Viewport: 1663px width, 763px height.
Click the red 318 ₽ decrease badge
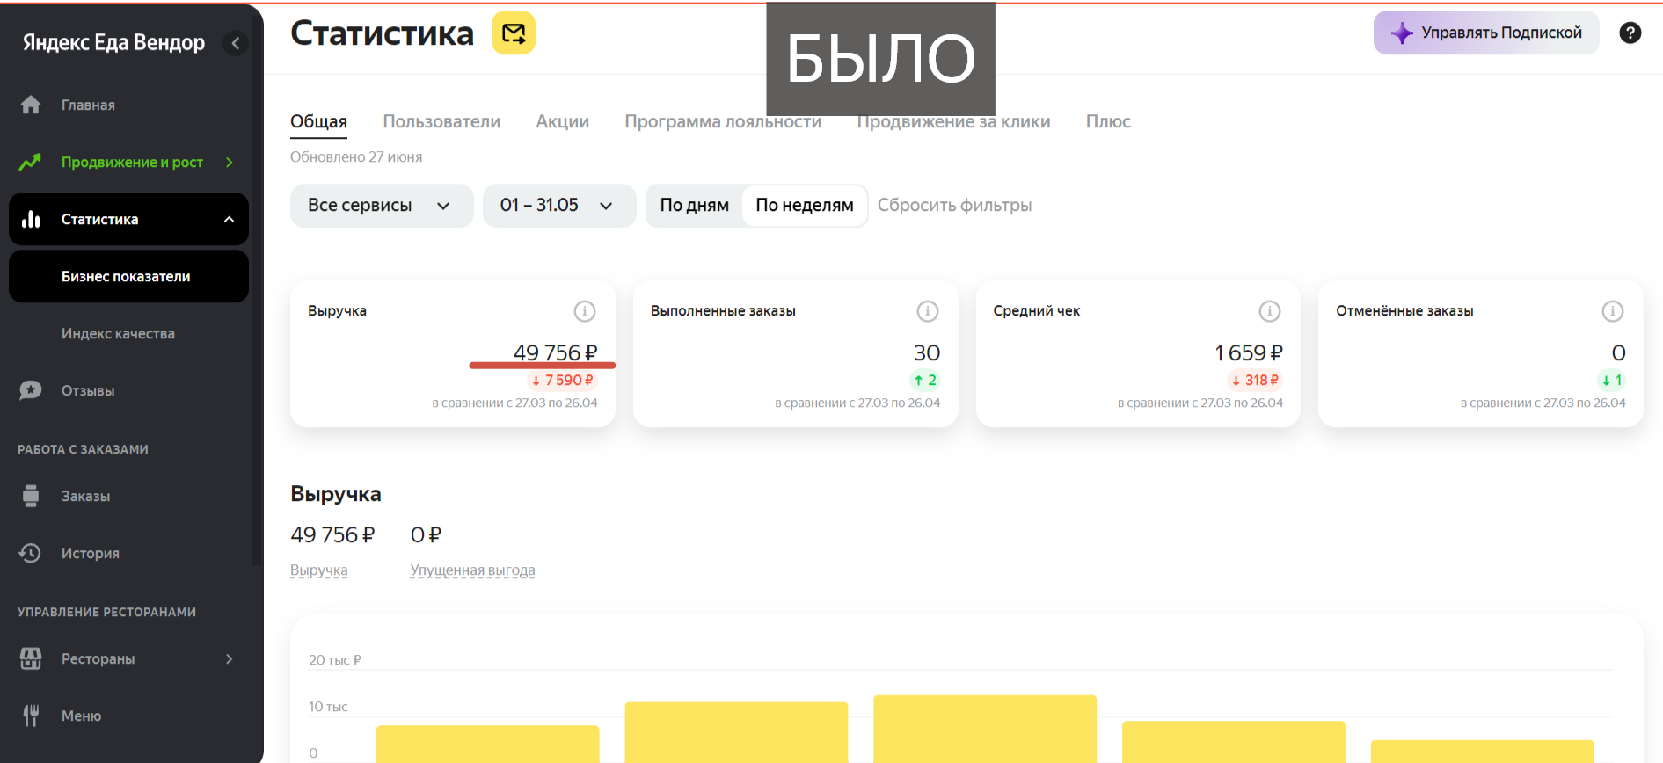tap(1255, 380)
